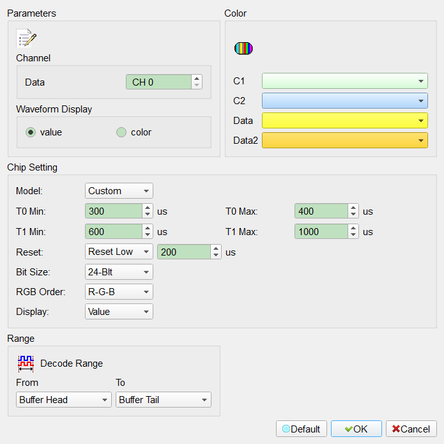Increment the T0 Max value
This screenshot has width=444, height=444.
point(353,208)
